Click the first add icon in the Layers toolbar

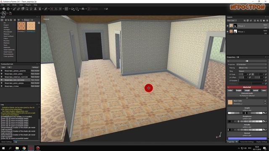click(245, 21)
